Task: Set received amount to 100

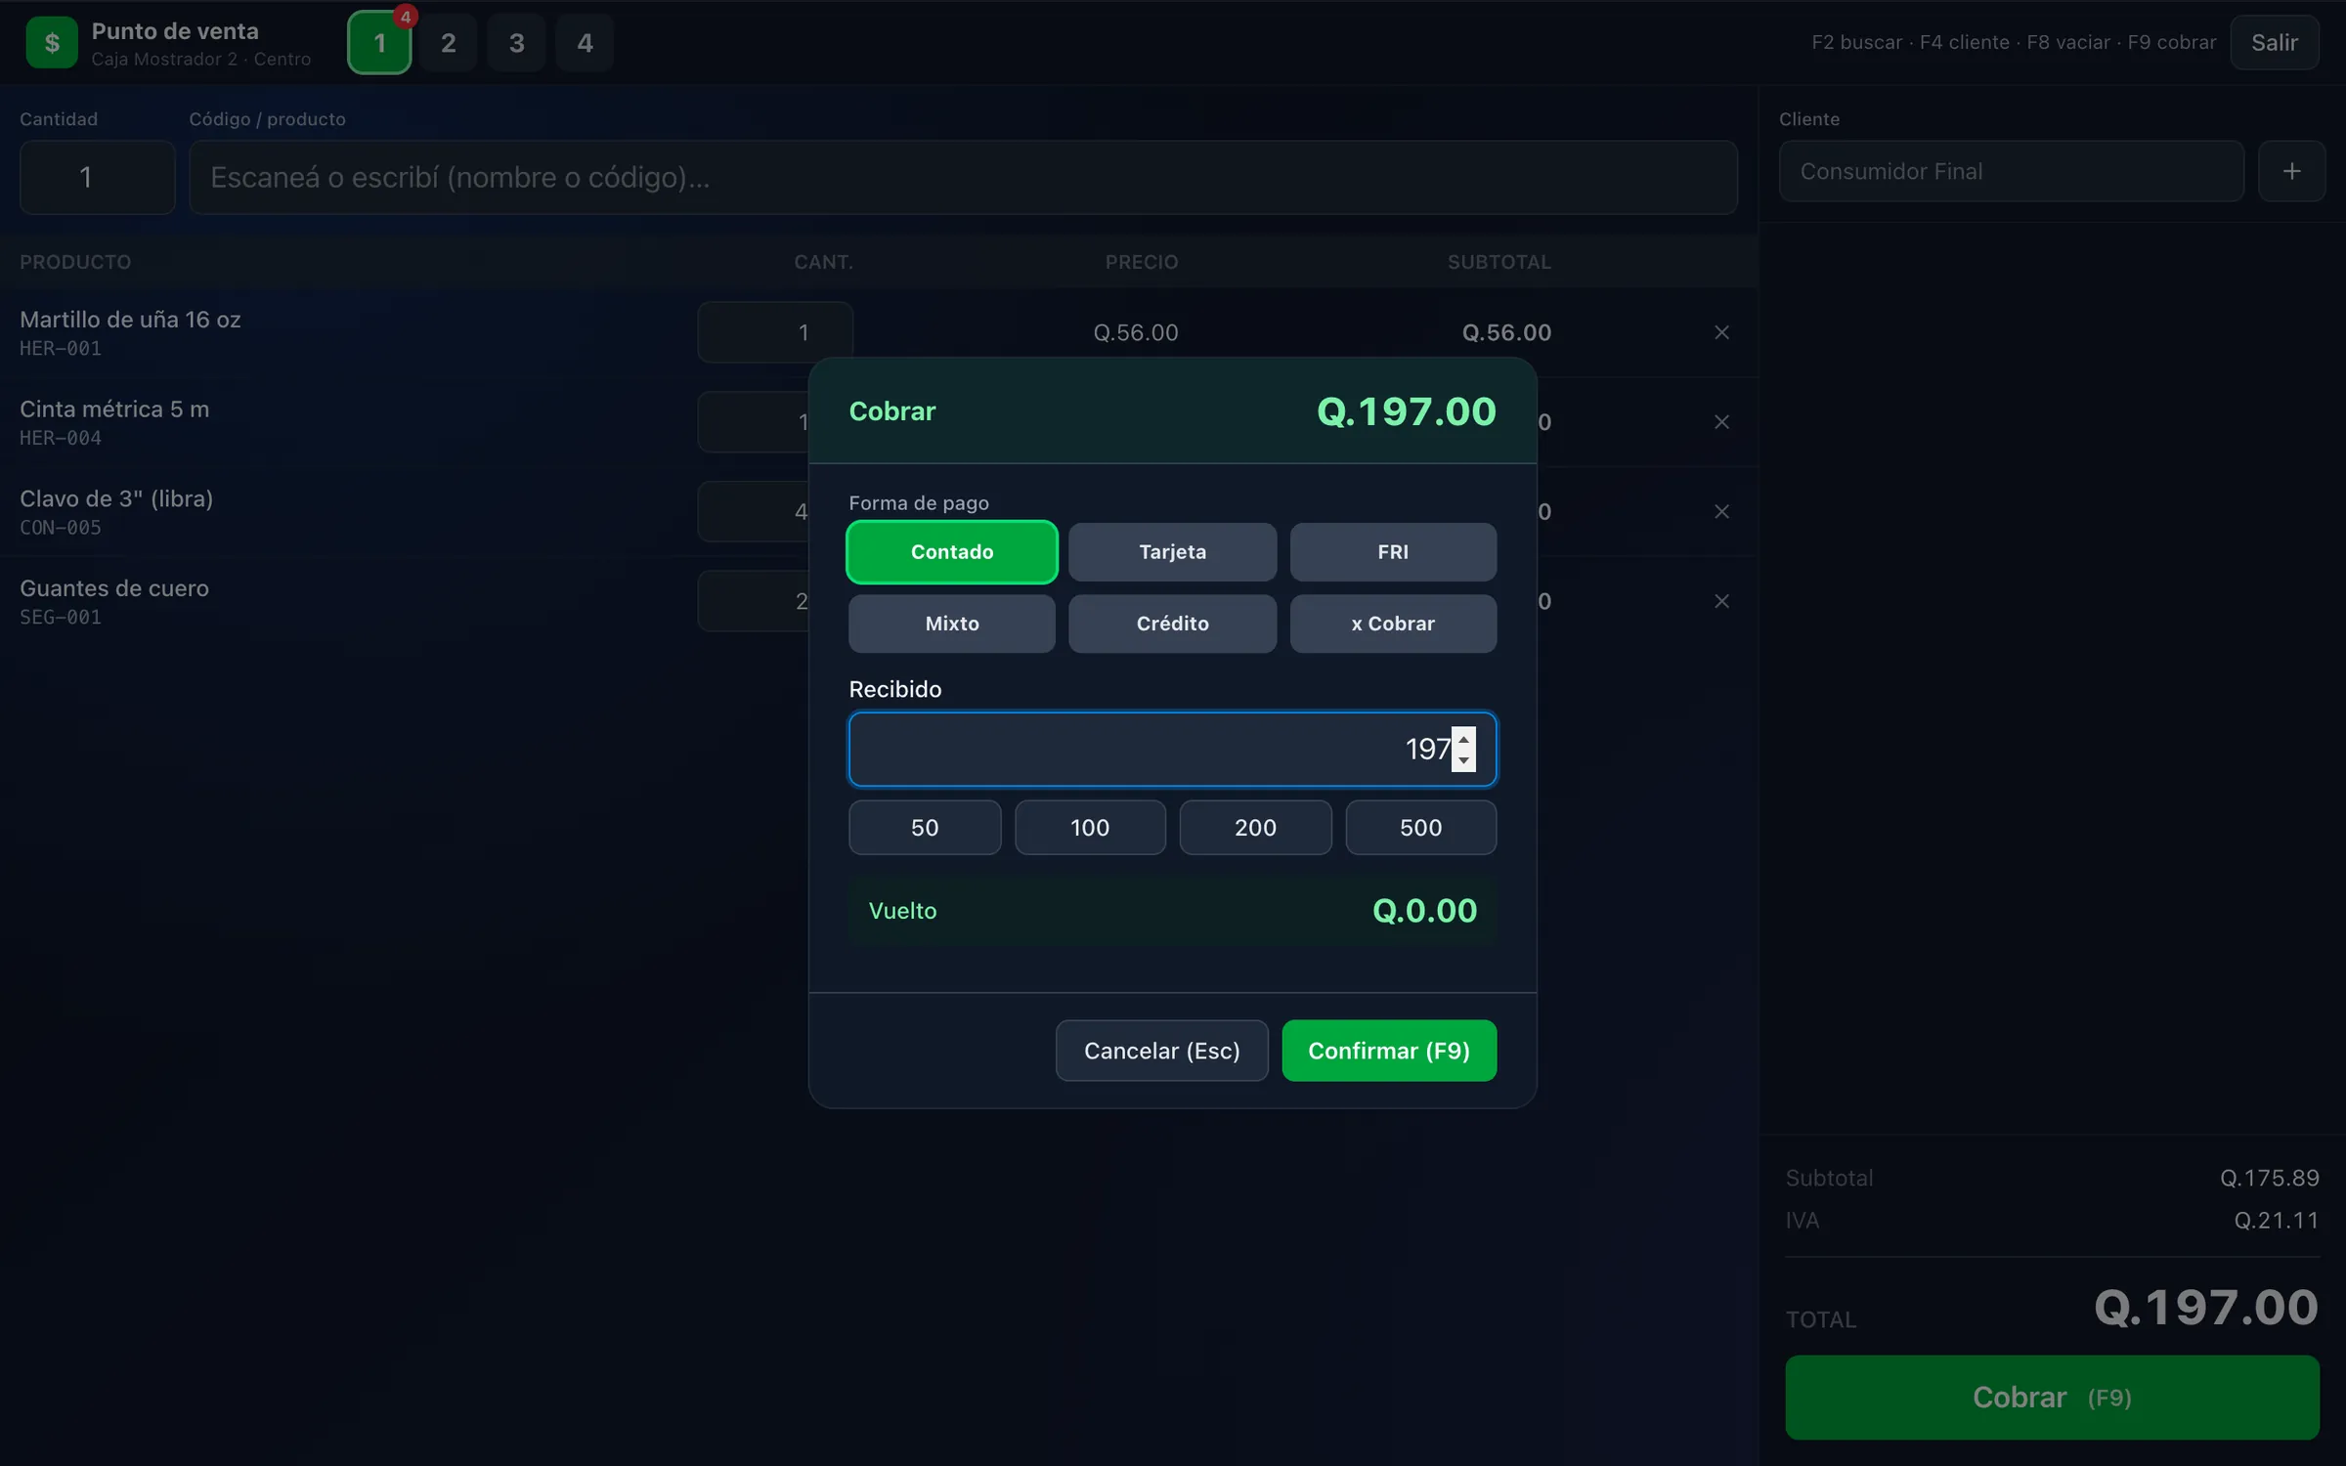Action: point(1090,828)
